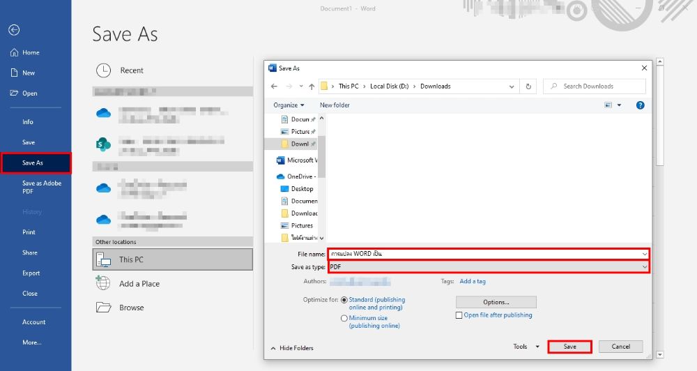Click the back arrow in Word backstage
The image size is (697, 371).
14,30
